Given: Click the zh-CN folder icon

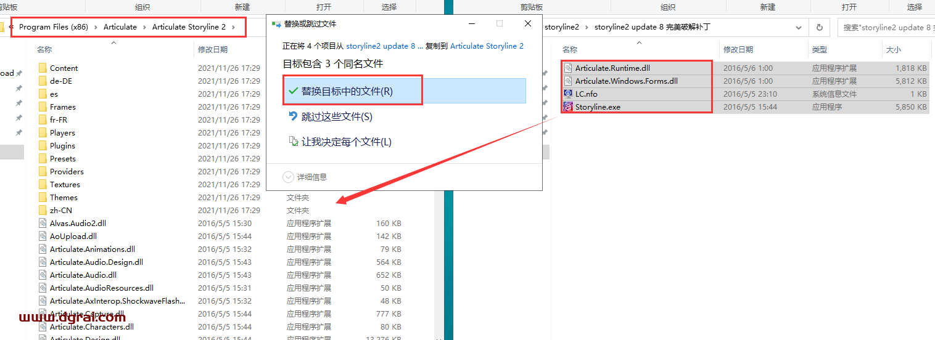Looking at the screenshot, I should pyautogui.click(x=43, y=210).
